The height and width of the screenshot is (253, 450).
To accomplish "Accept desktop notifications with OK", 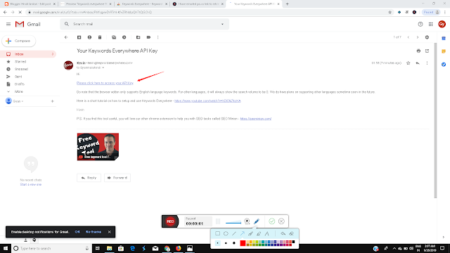I will point(77,232).
